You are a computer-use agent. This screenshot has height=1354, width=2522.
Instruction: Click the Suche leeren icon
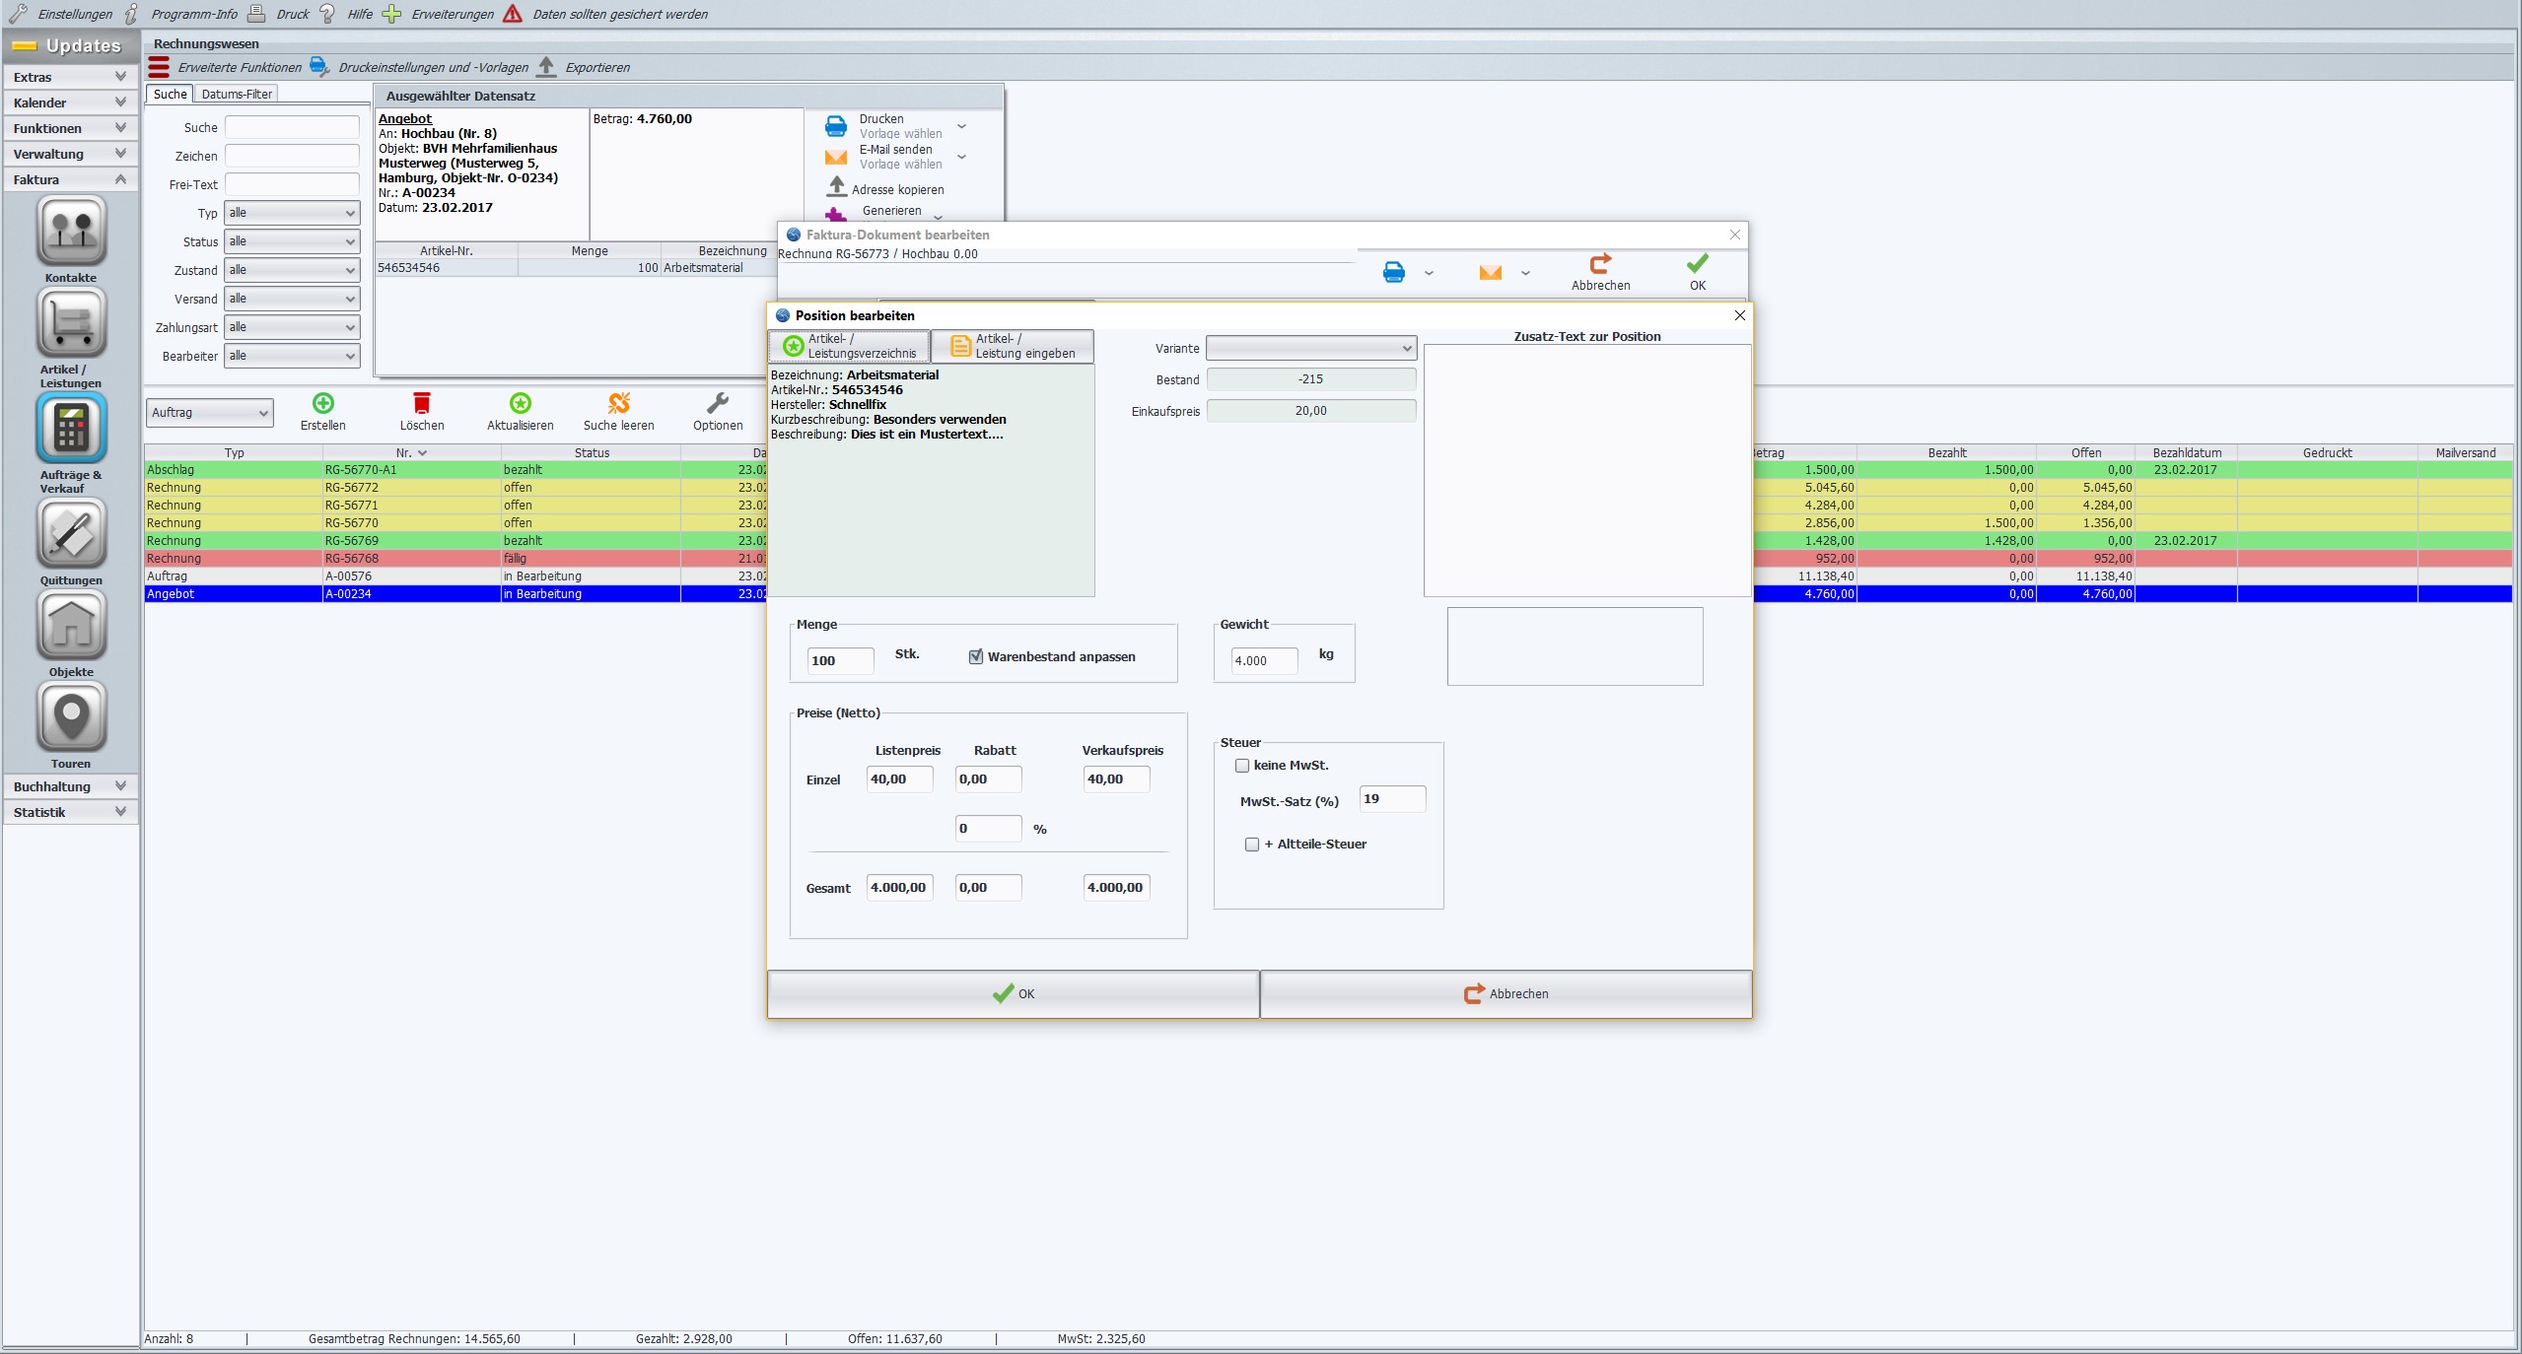tap(618, 403)
